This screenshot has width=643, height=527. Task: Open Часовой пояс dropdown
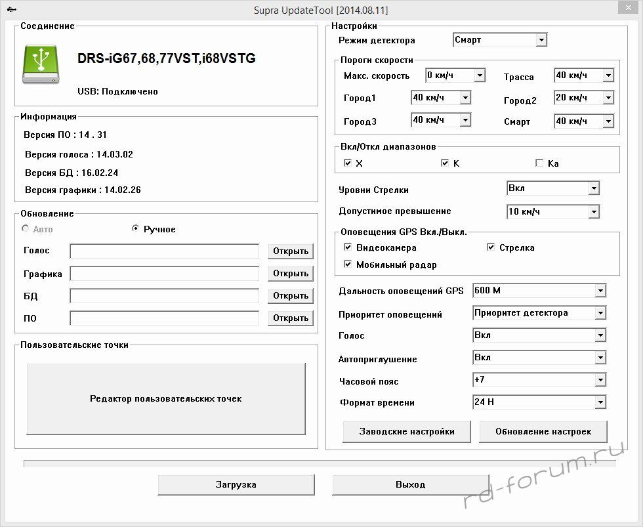tap(539, 380)
